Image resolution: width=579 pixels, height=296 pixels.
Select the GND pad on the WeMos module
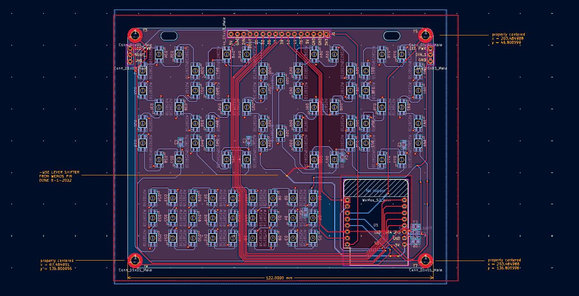(x=404, y=238)
